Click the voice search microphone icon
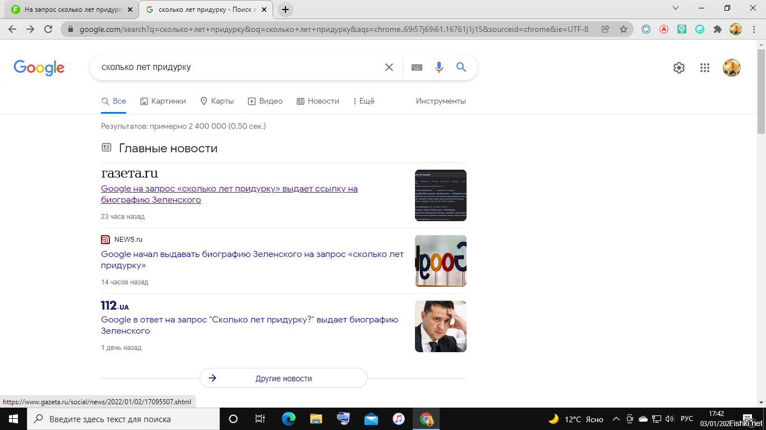The image size is (766, 430). pyautogui.click(x=439, y=67)
